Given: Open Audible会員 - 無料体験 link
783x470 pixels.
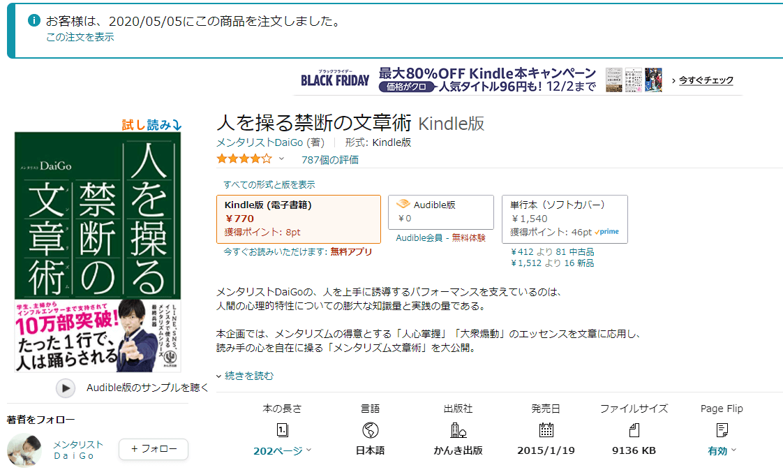Looking at the screenshot, I should pos(440,237).
